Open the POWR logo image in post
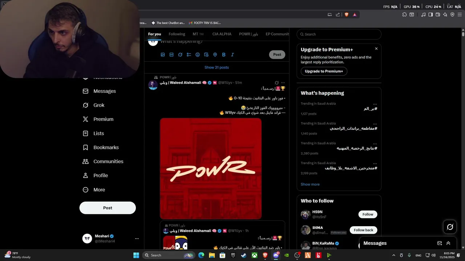Viewport: 465px width, 261px height. tap(211, 169)
